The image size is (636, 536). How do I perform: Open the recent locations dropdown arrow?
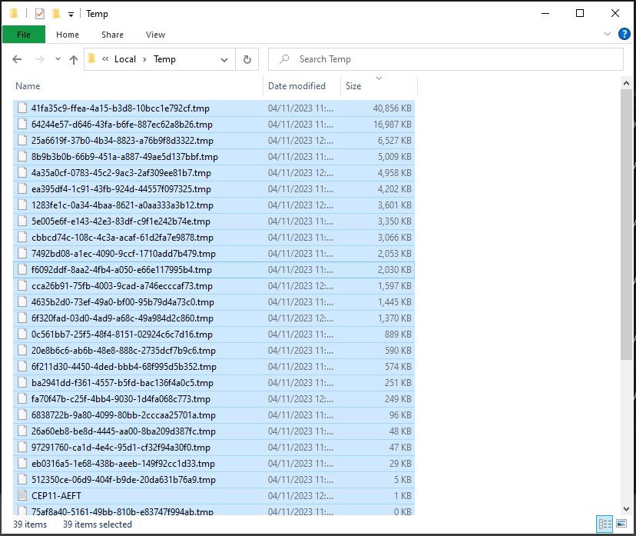coord(58,59)
